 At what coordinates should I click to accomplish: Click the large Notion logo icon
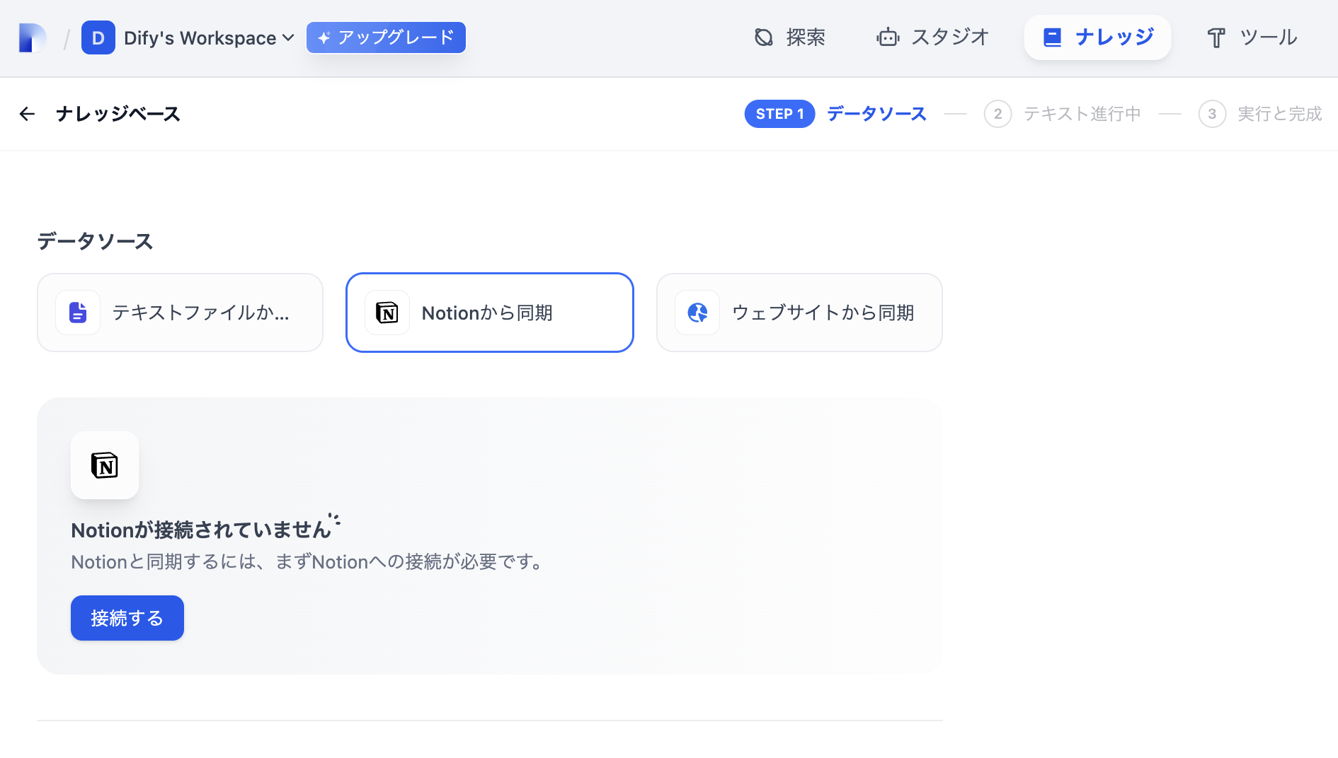click(x=105, y=465)
